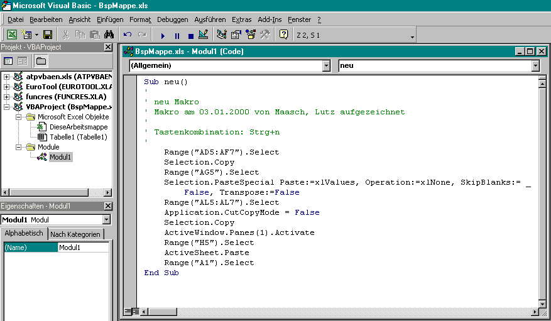Toggle Design Mode icon
The height and width of the screenshot is (321, 551).
point(204,35)
